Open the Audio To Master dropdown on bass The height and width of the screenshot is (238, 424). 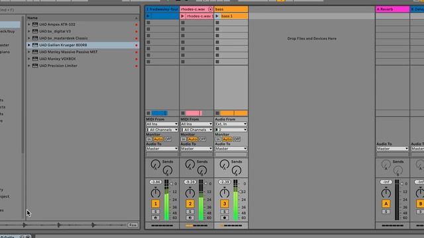coord(231,149)
